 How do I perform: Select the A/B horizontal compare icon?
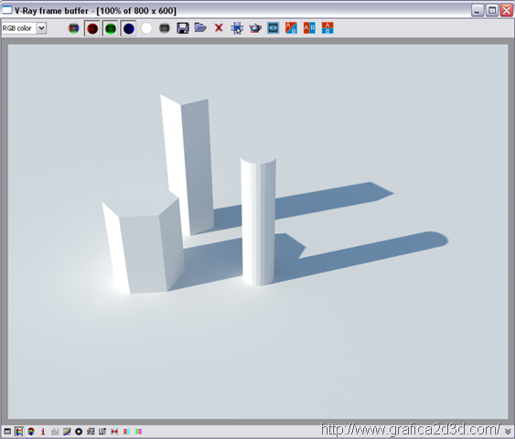pyautogui.click(x=309, y=28)
